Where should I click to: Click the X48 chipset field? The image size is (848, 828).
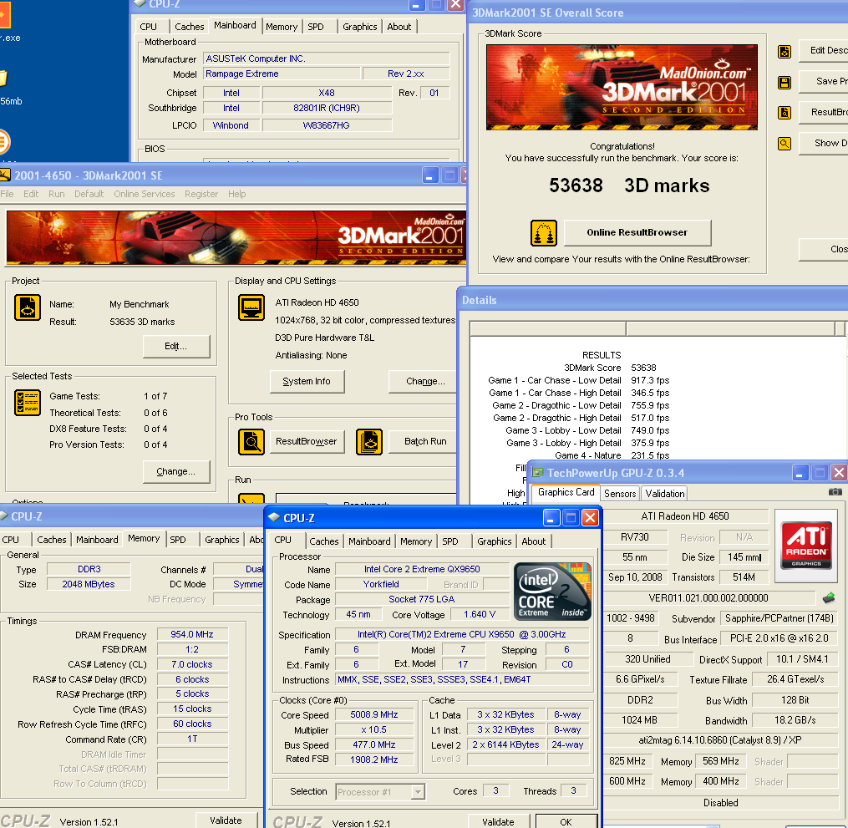tap(327, 93)
